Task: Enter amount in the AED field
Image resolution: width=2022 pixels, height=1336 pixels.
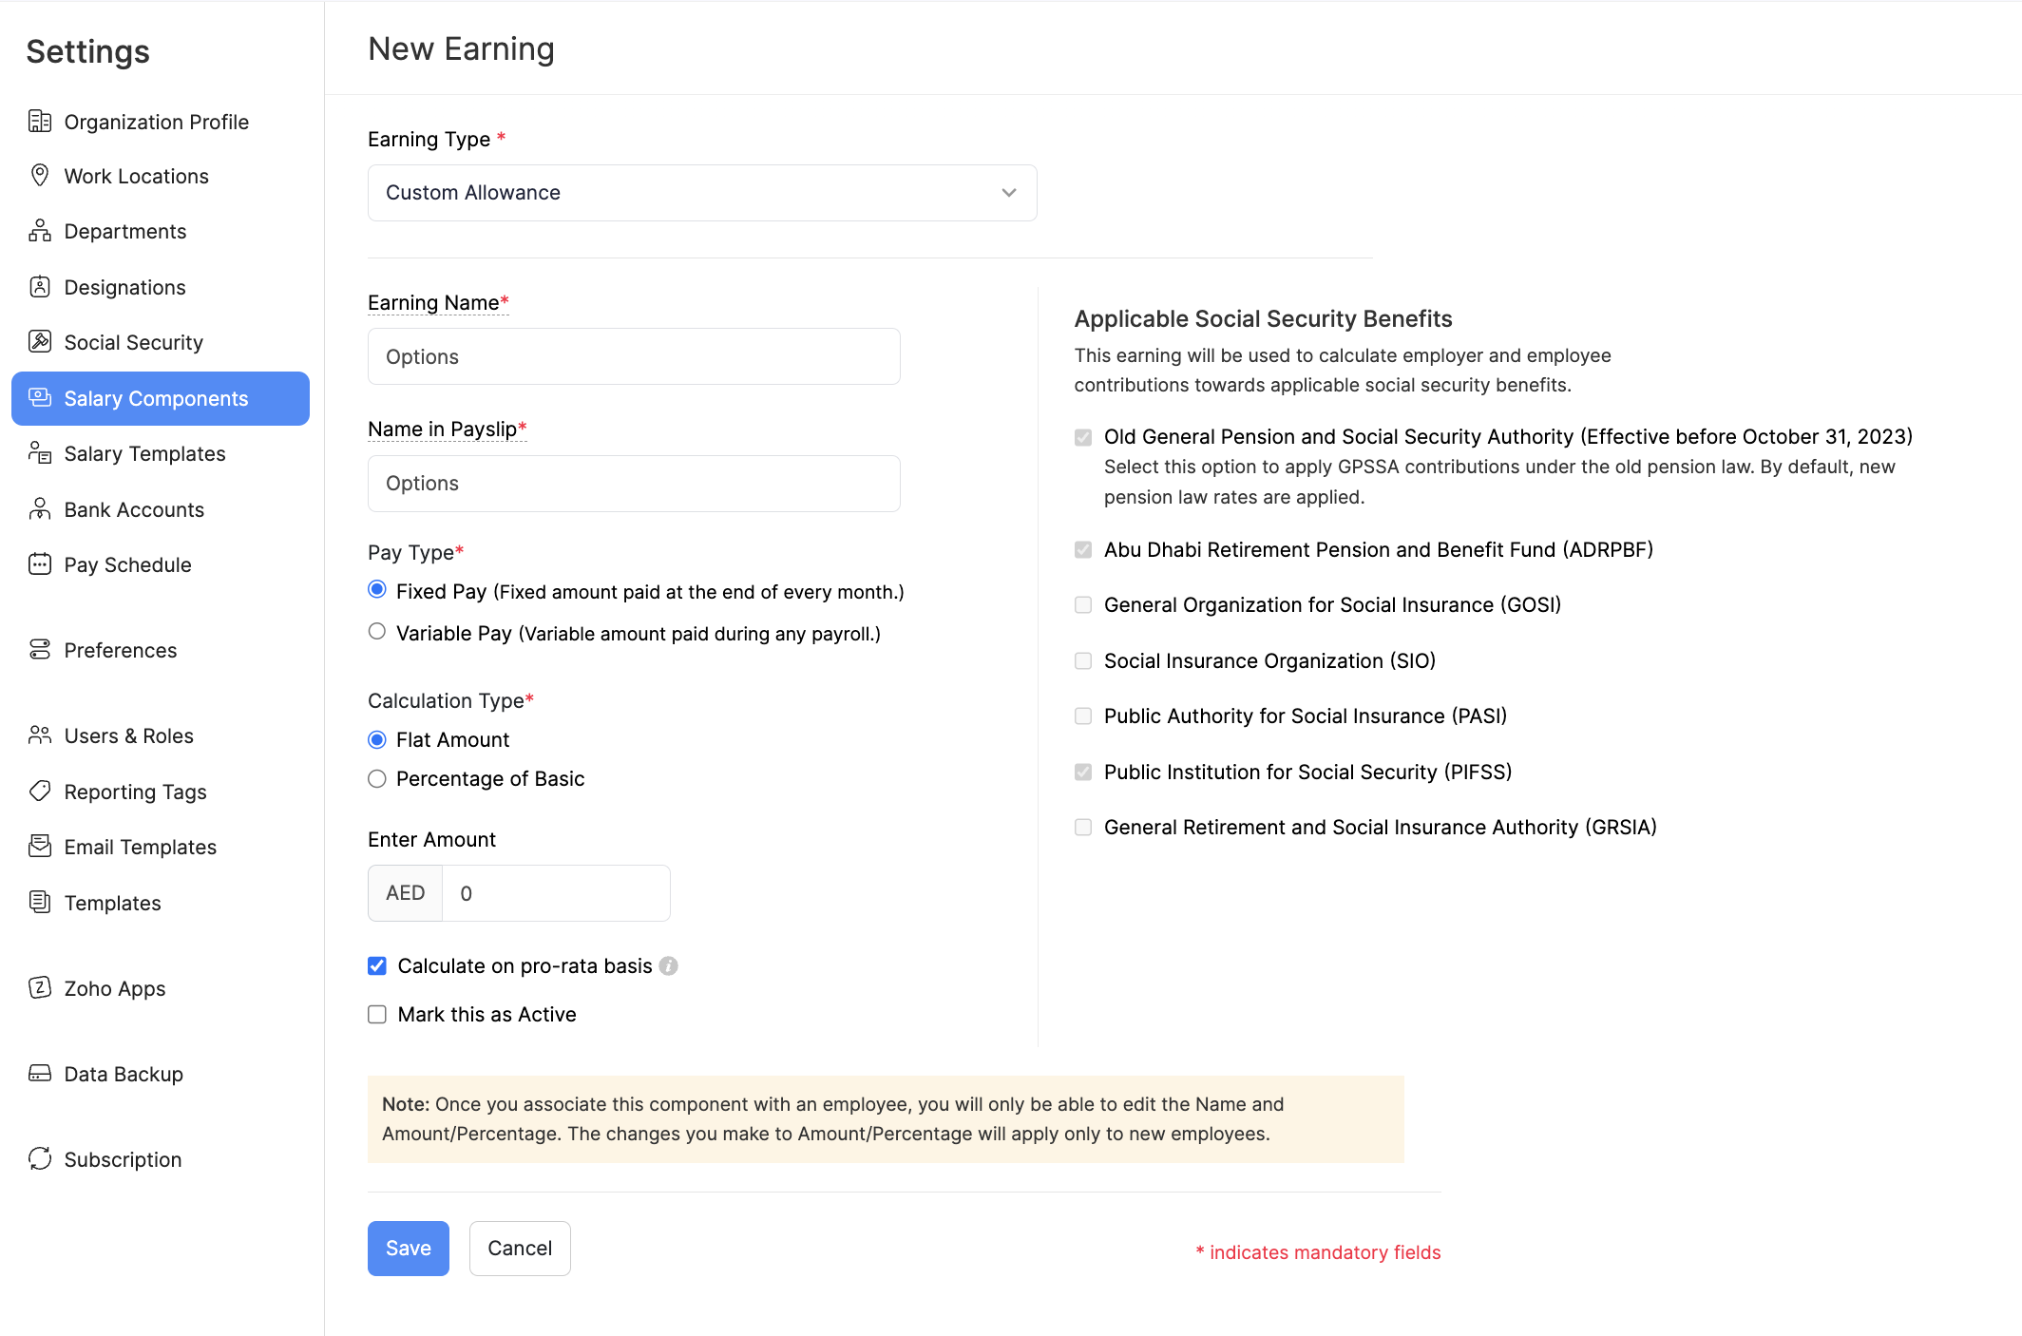Action: pos(556,892)
